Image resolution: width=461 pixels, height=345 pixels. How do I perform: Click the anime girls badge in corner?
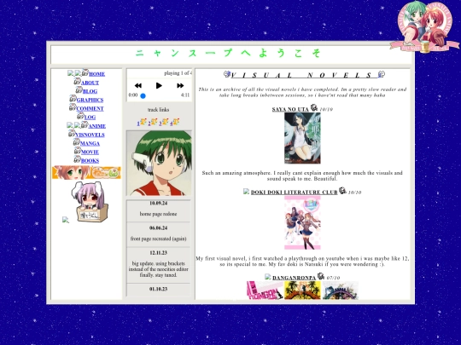click(424, 27)
